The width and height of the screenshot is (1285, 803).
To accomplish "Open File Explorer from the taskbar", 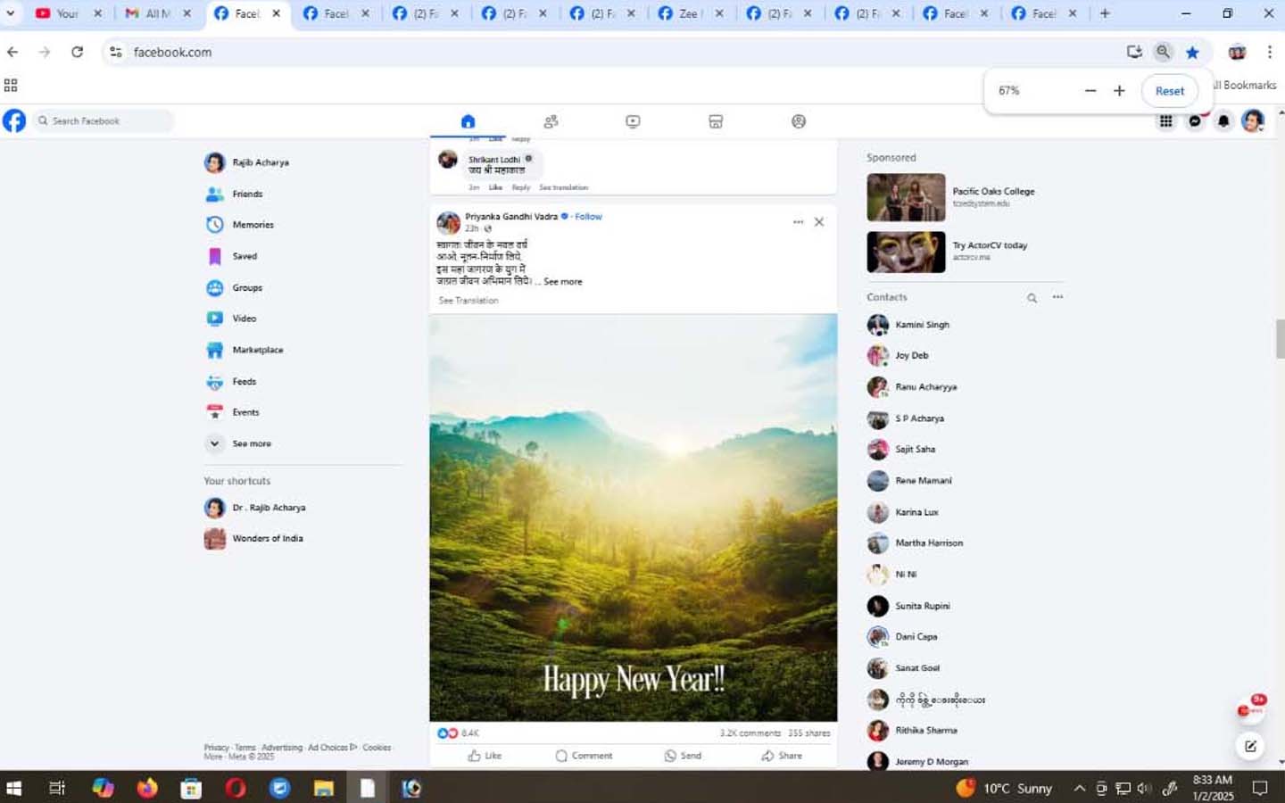I will pos(323,788).
